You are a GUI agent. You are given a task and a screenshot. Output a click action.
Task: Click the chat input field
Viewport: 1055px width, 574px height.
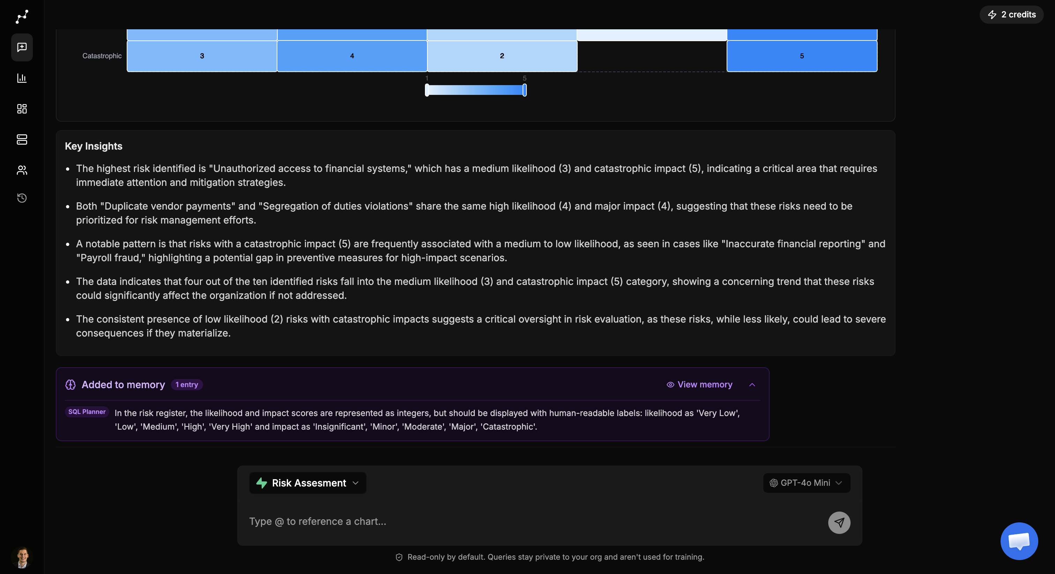(x=532, y=522)
